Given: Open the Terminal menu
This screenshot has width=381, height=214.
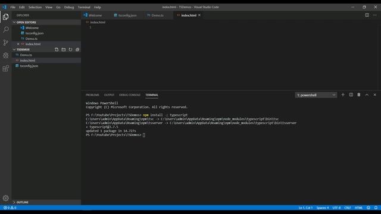Looking at the screenshot, I should [x=84, y=7].
